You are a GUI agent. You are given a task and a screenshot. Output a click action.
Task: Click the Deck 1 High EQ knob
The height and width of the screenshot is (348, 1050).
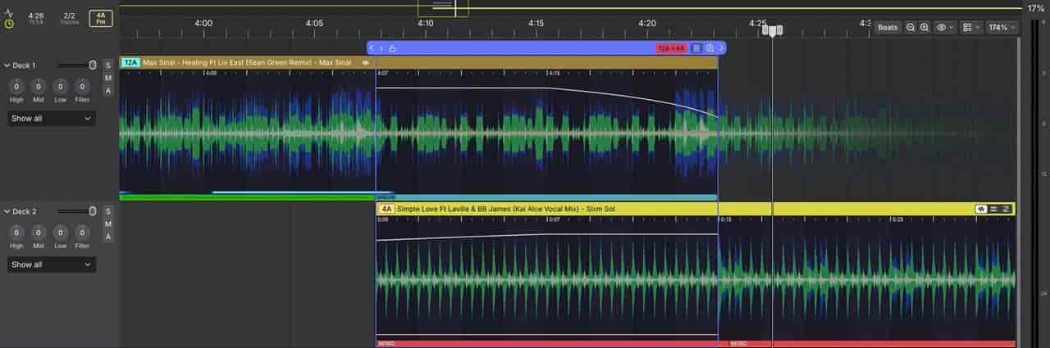(16, 86)
